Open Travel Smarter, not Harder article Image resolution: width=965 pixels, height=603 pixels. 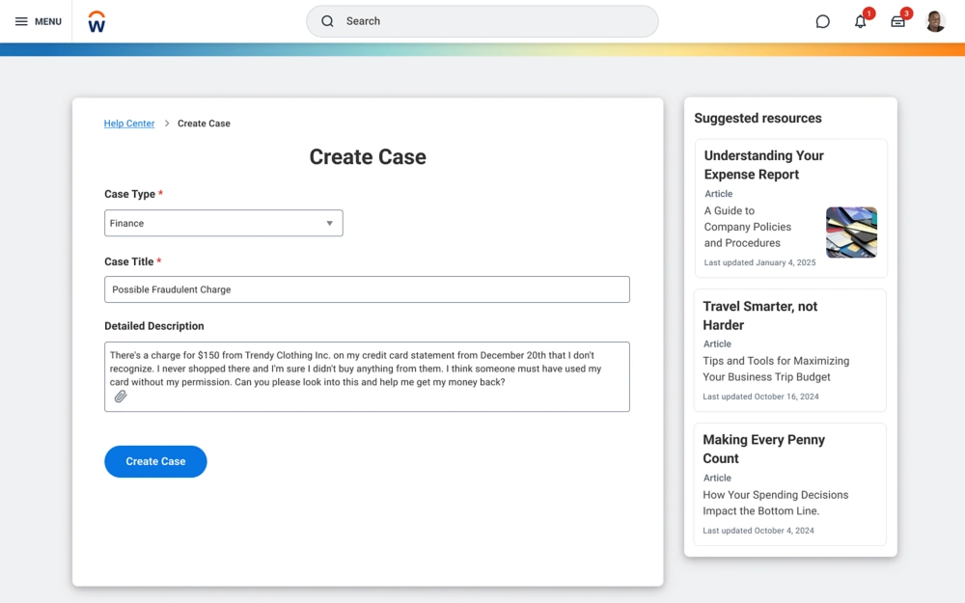pos(759,315)
